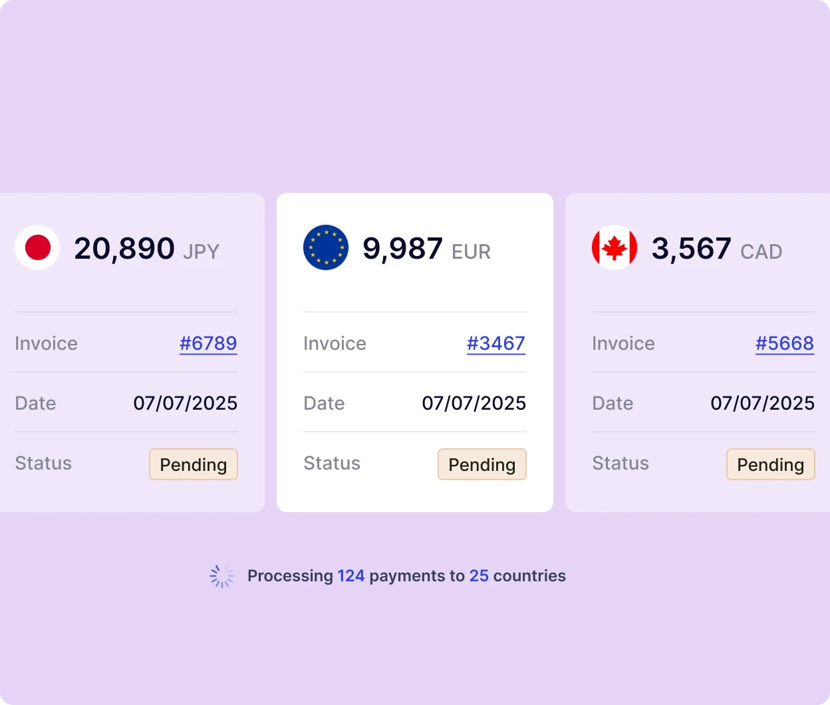Image resolution: width=830 pixels, height=705 pixels.
Task: Open invoice #3467 link
Action: [x=496, y=343]
